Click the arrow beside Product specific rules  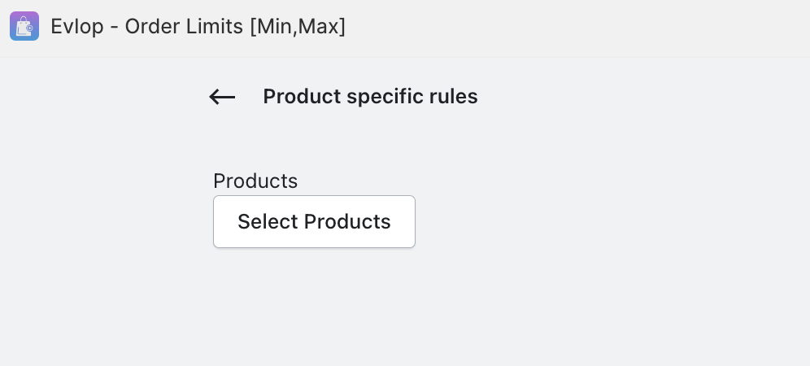(222, 98)
